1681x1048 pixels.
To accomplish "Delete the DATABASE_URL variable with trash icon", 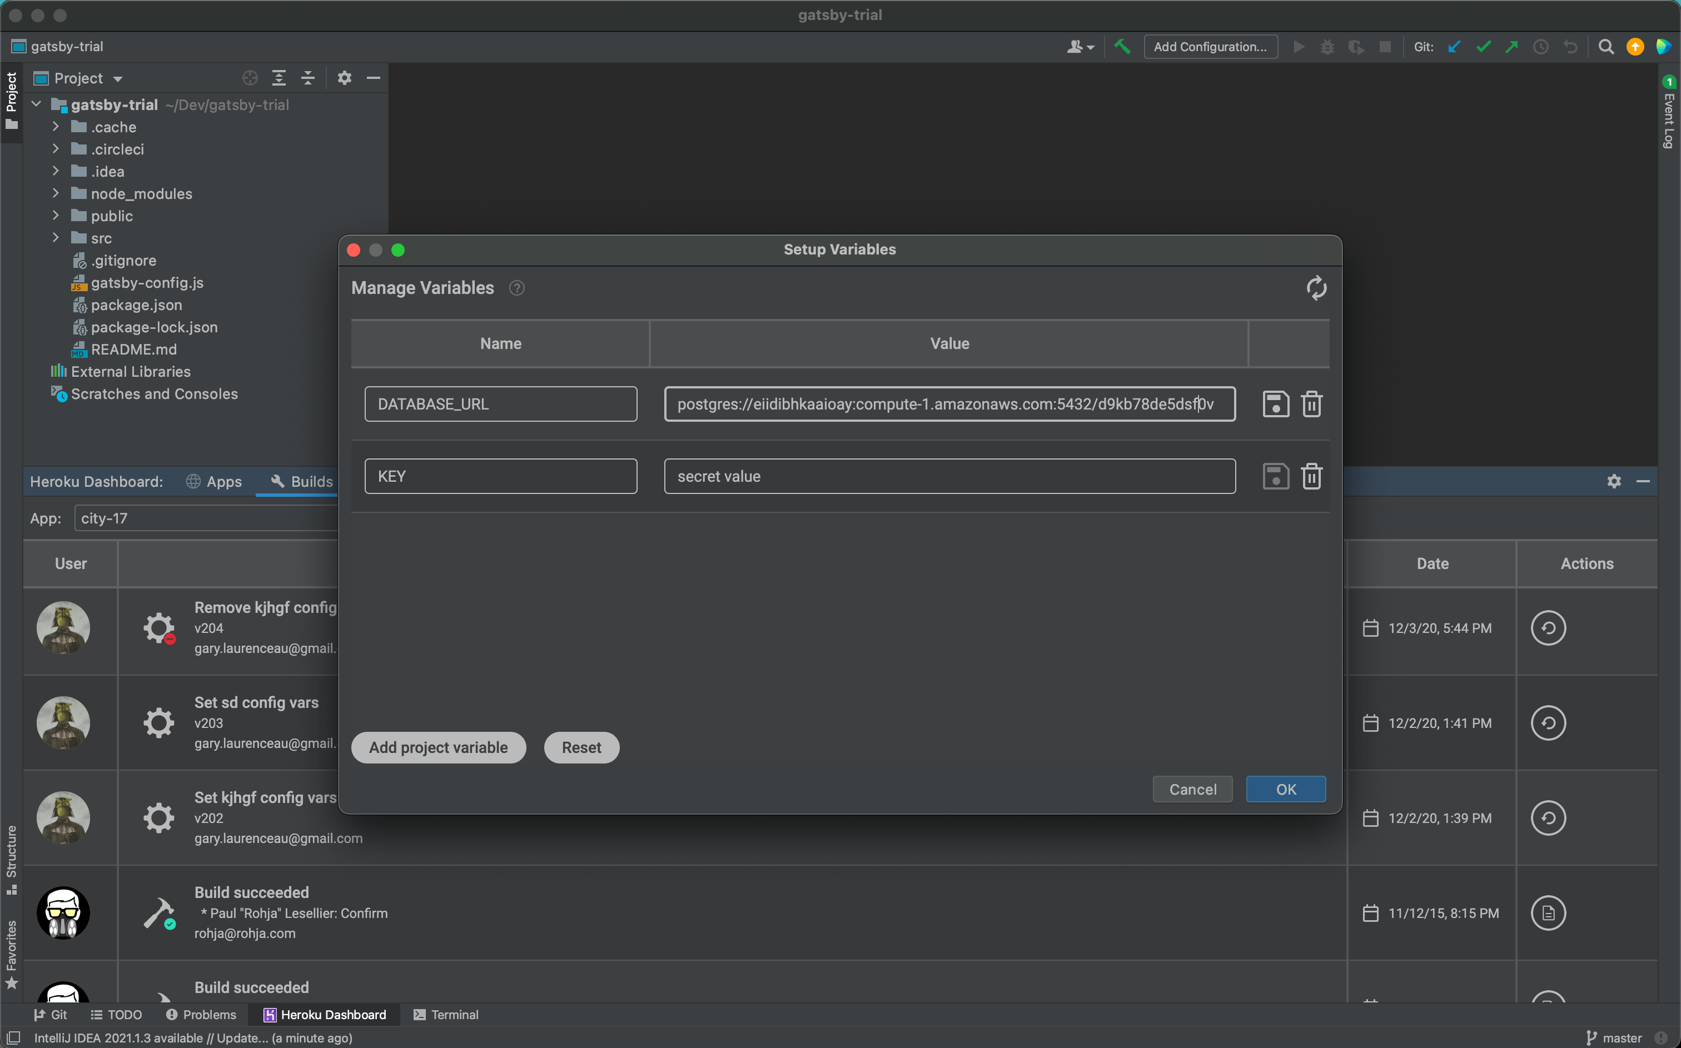I will pyautogui.click(x=1311, y=404).
